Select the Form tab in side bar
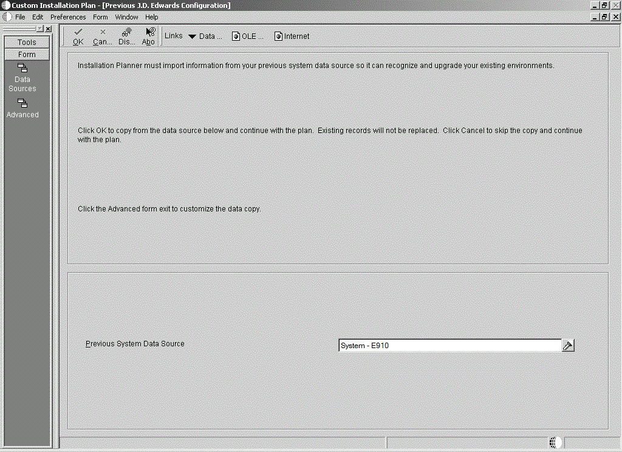This screenshot has width=622, height=452. (x=27, y=54)
